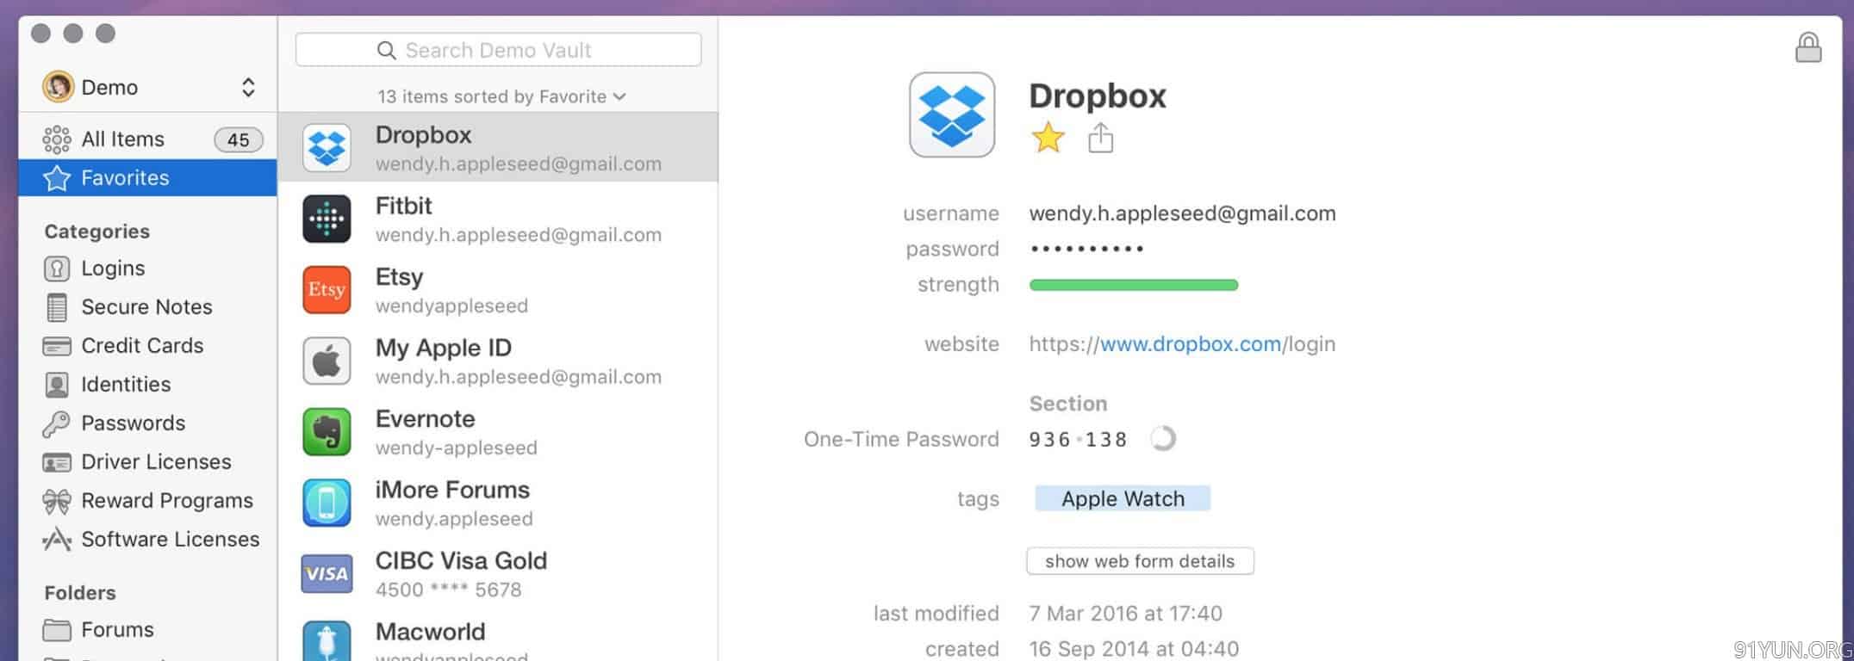Screen dimensions: 1854x661
Task: Click the Fitbit app icon in list
Action: click(x=327, y=219)
